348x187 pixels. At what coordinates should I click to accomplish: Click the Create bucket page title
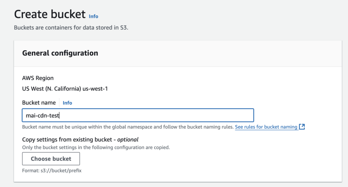pos(50,14)
